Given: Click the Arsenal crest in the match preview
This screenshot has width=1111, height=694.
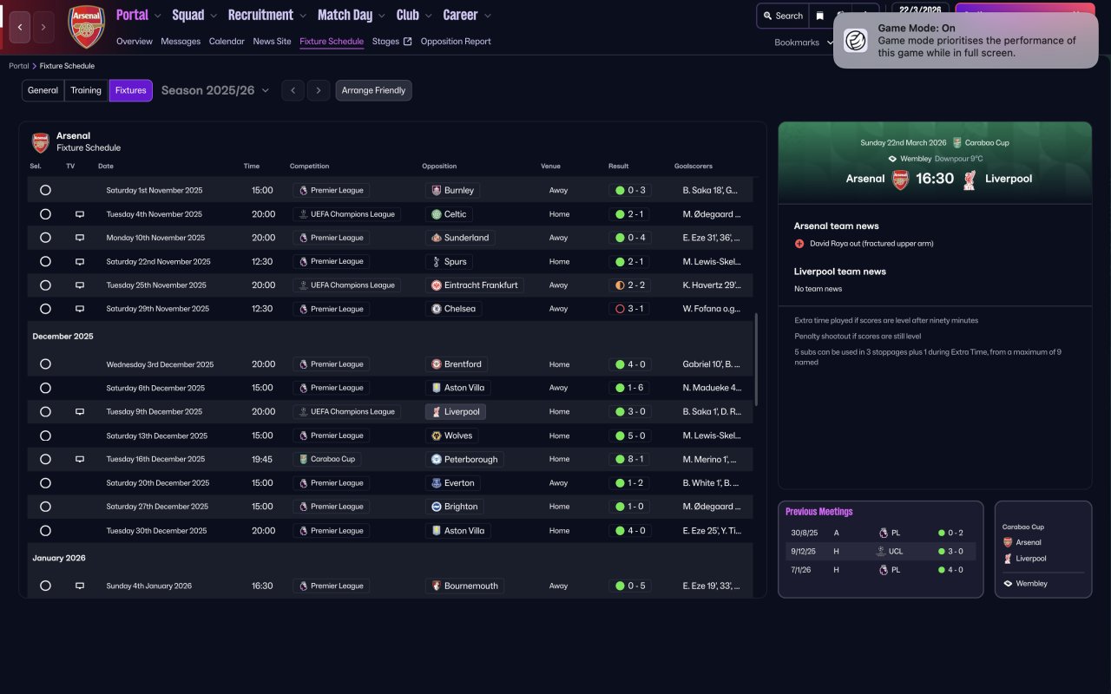Looking at the screenshot, I should click(x=900, y=179).
